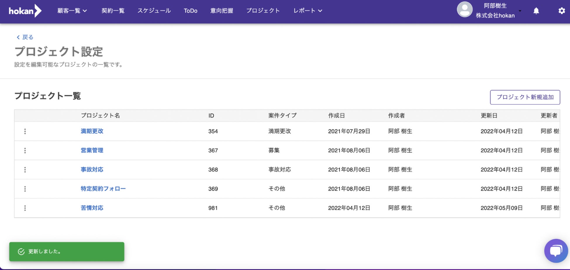The width and height of the screenshot is (570, 270).
Task: Open the notifications bell
Action: 536,11
